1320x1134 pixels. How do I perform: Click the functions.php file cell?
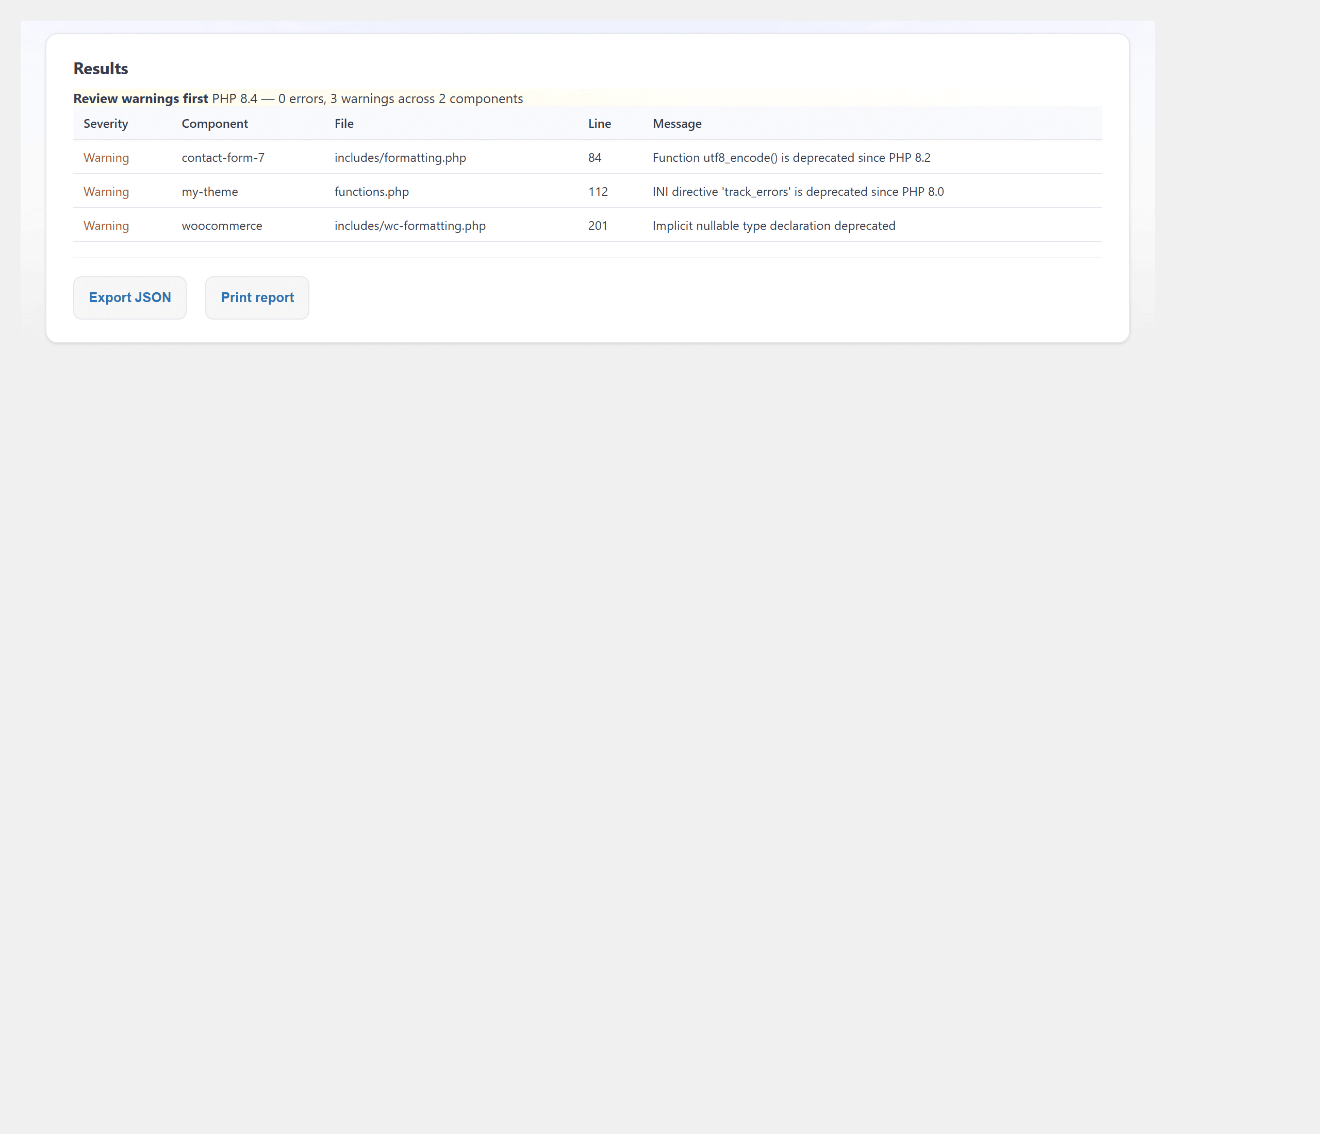coord(371,192)
